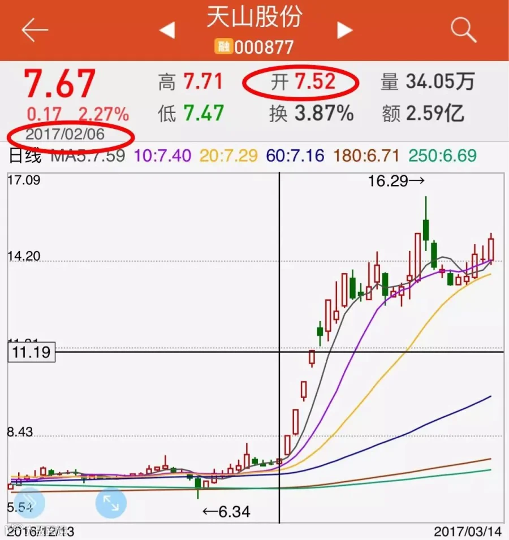
Task: Tap MA10 value 10:7.40
Action: (x=162, y=155)
